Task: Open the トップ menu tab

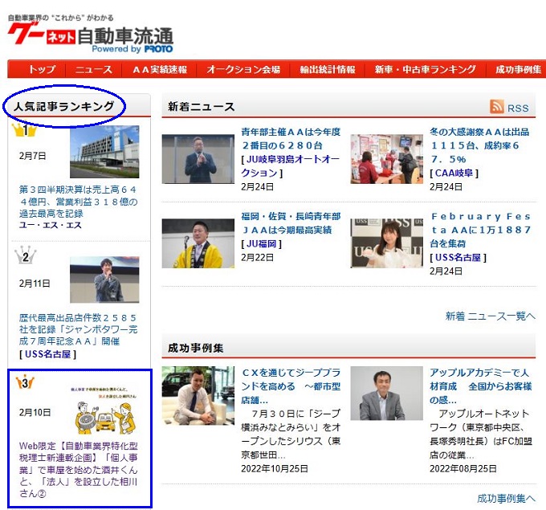Action: 42,70
